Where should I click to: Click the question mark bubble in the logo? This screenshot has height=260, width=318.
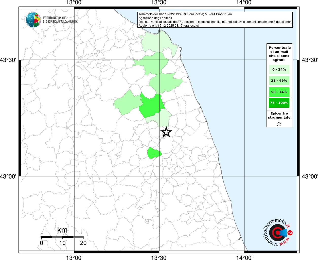pyautogui.click(x=290, y=233)
